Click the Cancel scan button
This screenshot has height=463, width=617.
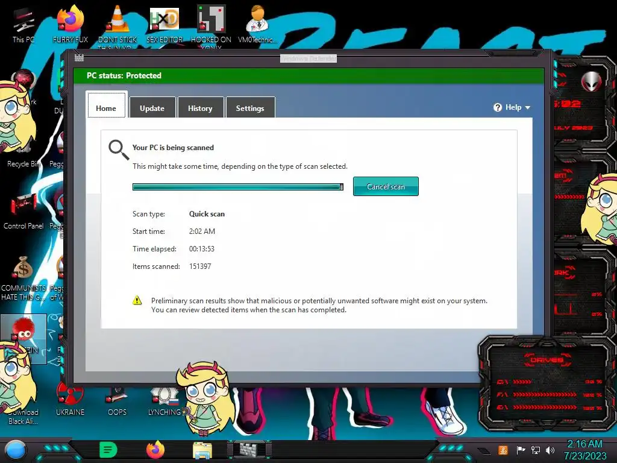point(386,186)
